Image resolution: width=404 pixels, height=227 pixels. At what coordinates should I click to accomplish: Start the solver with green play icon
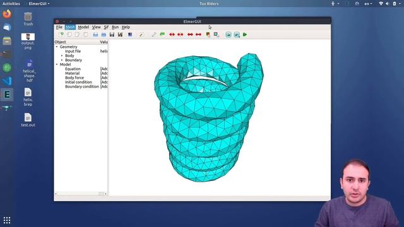[245, 35]
